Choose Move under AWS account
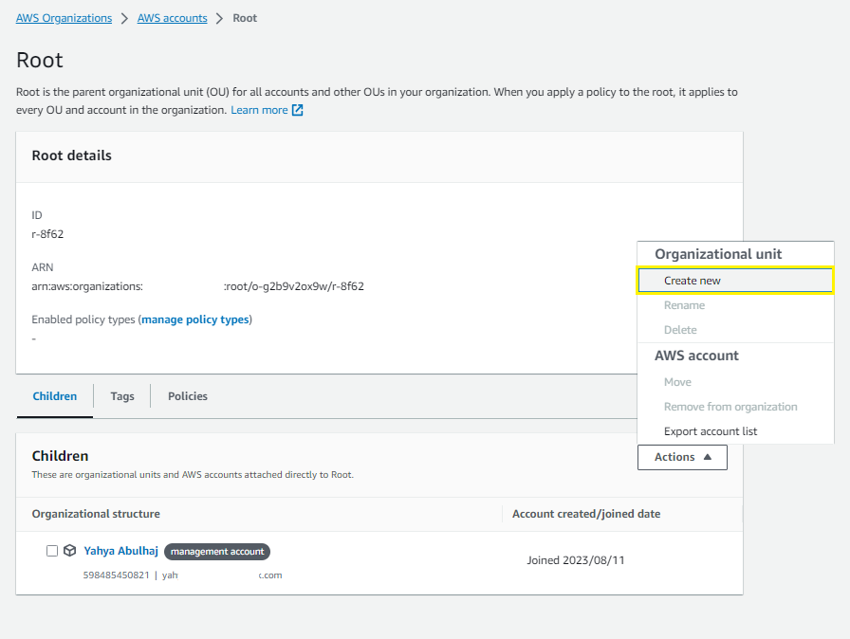Viewport: 850px width, 639px height. (x=677, y=382)
